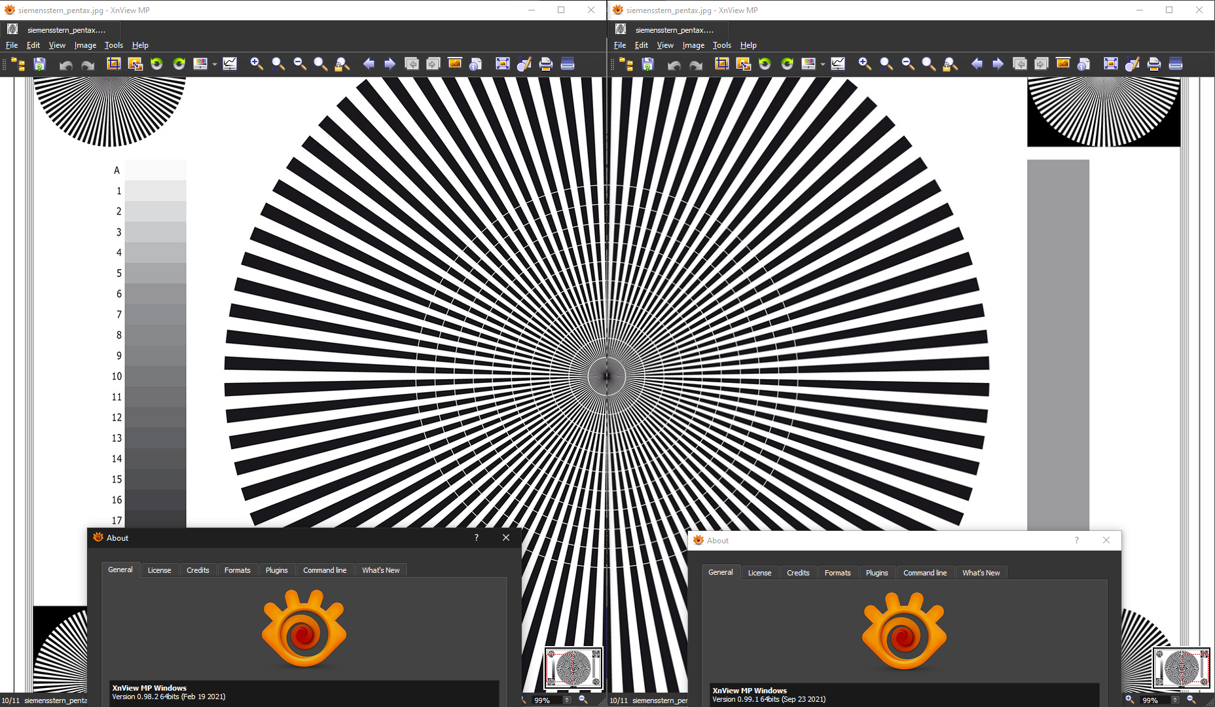Screen dimensions: 1215x707
Task: Open the file browser in left window
Action: [18, 64]
